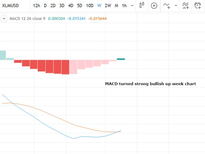This screenshot has height=154, width=205.
Task: Switch to the 12h timeframe
Action: click(36, 5)
